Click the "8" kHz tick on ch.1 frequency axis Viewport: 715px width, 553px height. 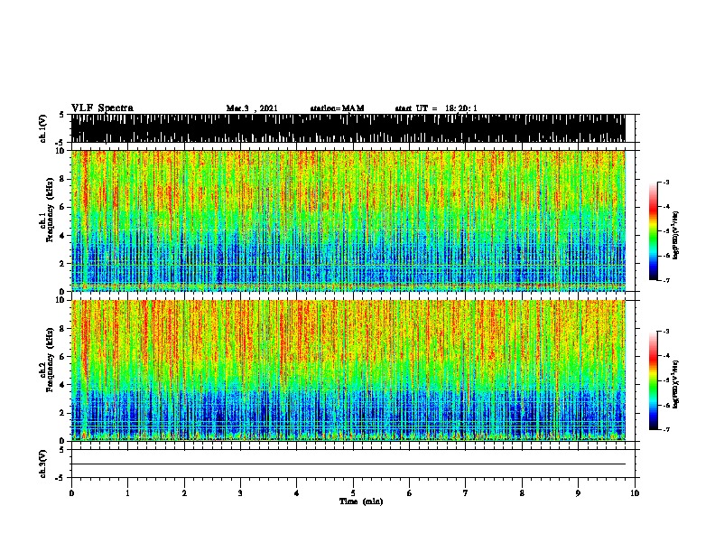[x=63, y=179]
